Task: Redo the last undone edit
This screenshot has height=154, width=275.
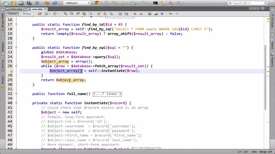Action: pos(55,3)
